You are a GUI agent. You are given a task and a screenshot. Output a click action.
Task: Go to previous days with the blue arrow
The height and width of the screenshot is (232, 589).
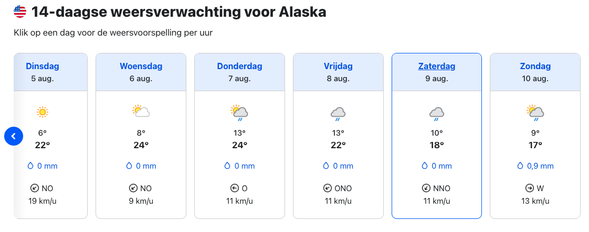pos(14,137)
